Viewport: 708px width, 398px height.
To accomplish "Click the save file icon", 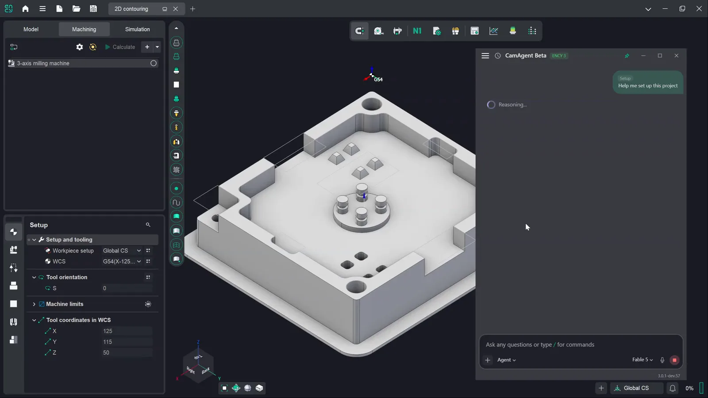I will [93, 9].
